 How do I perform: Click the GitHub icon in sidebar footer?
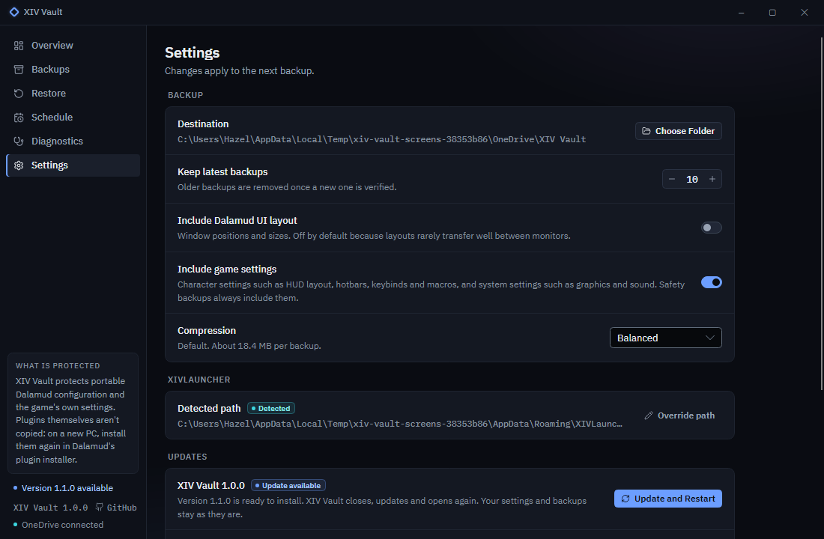click(x=100, y=508)
